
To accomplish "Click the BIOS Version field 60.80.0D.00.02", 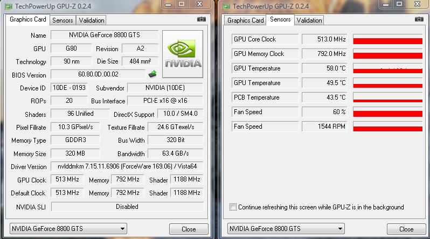I will tap(98, 74).
